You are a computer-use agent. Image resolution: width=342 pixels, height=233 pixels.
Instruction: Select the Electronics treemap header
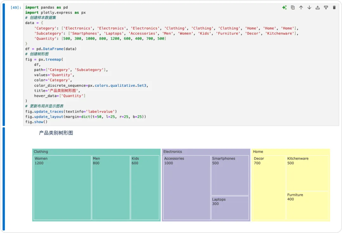coord(206,152)
